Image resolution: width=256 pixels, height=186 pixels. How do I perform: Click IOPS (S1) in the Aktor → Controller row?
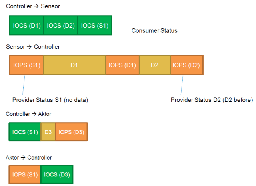[25, 175]
